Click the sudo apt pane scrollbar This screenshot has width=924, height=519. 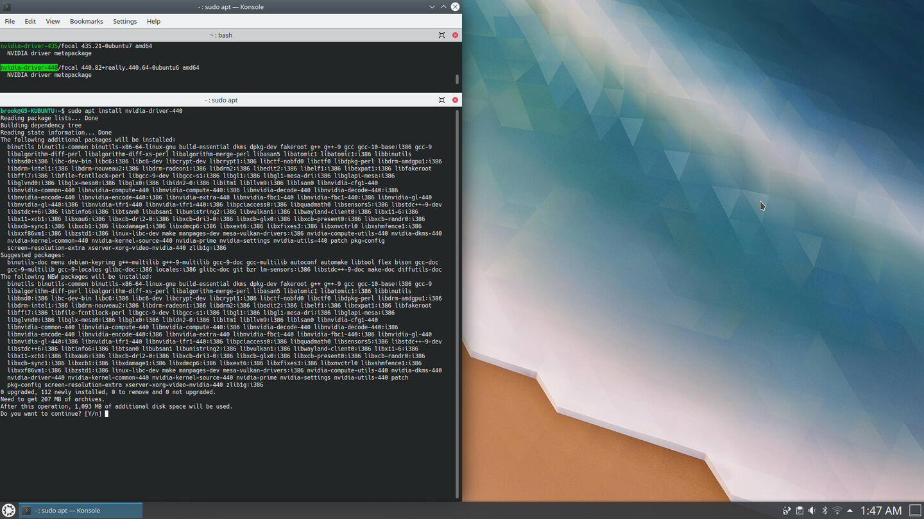[457, 304]
